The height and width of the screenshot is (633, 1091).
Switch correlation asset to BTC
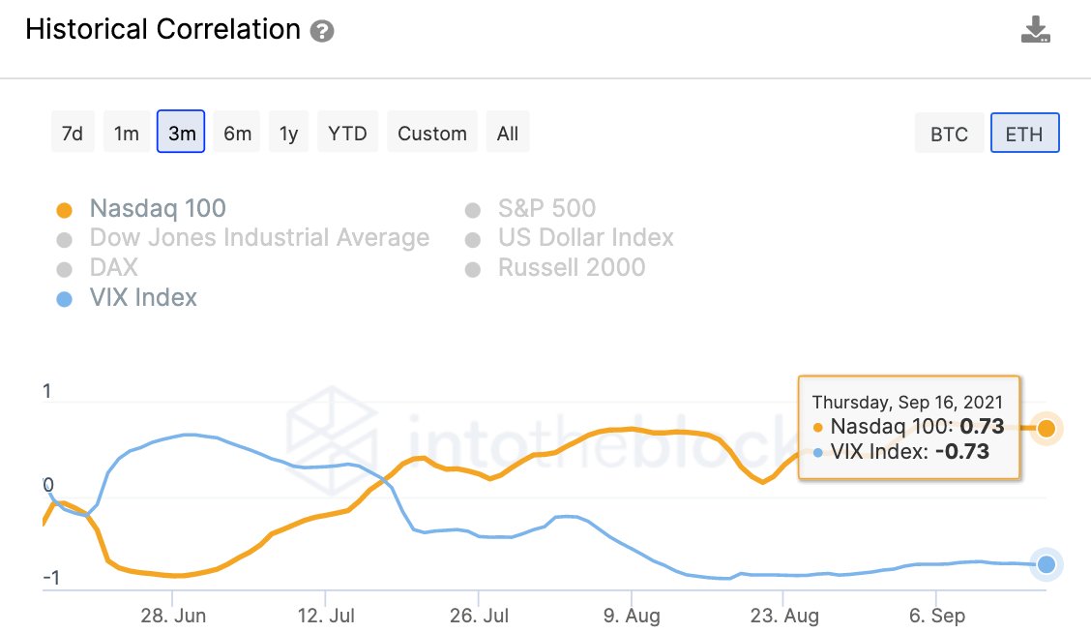(x=949, y=135)
